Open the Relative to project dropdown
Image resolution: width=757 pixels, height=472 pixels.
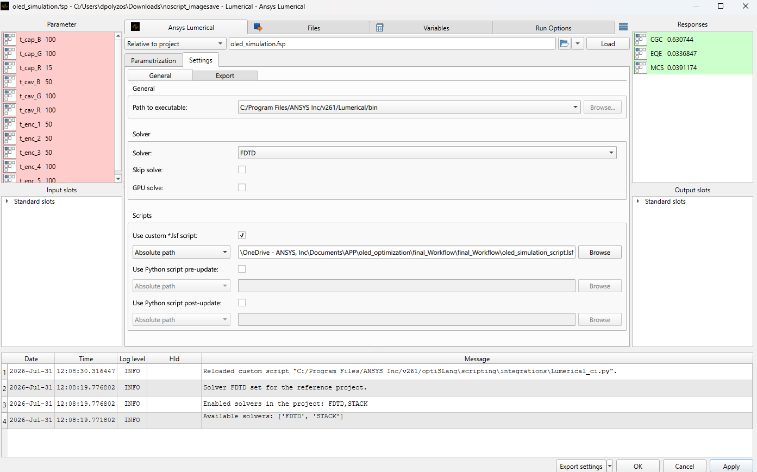click(176, 43)
